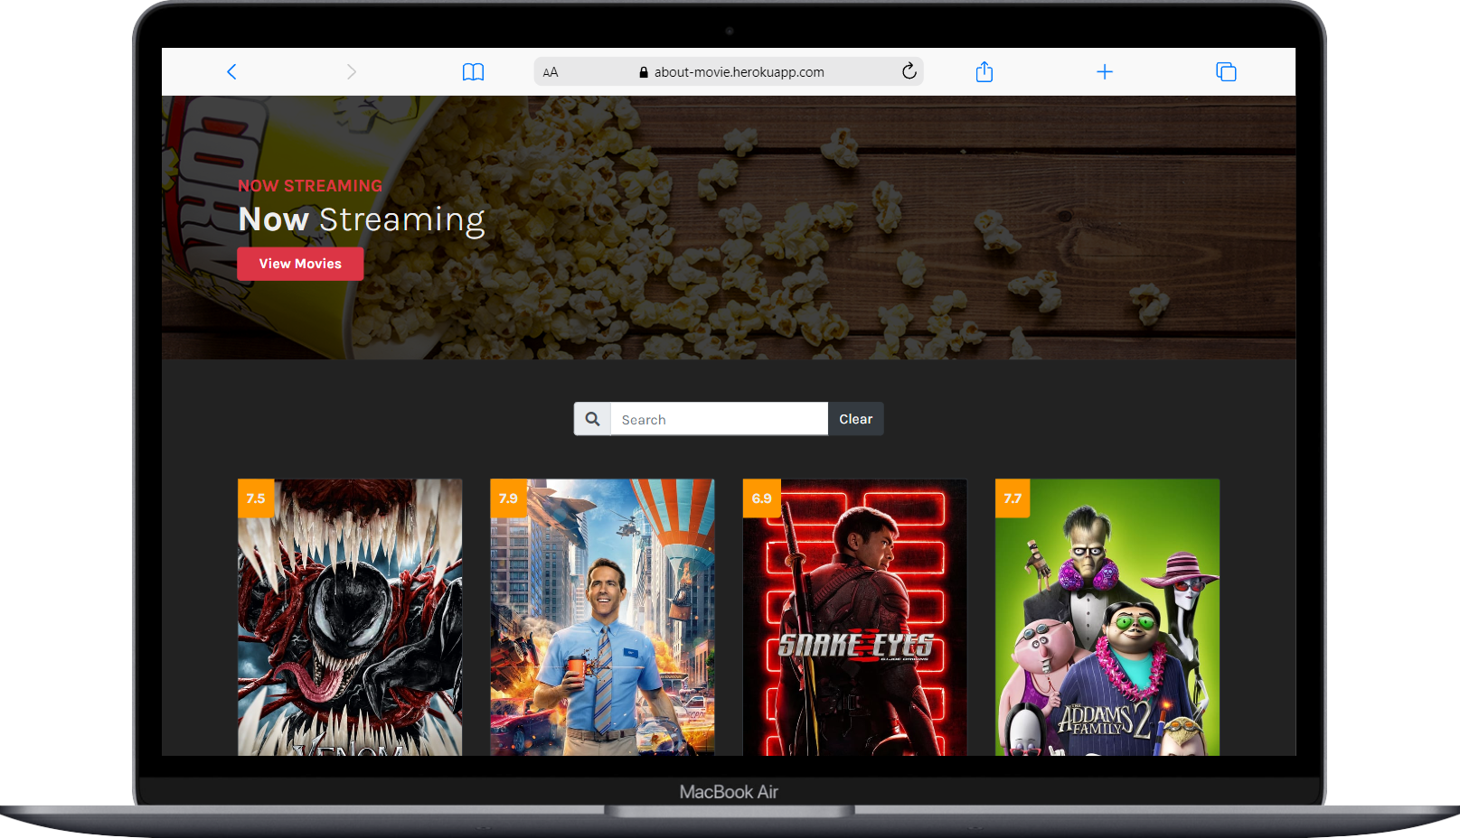
Task: Click the forward navigation arrow
Action: 352,71
